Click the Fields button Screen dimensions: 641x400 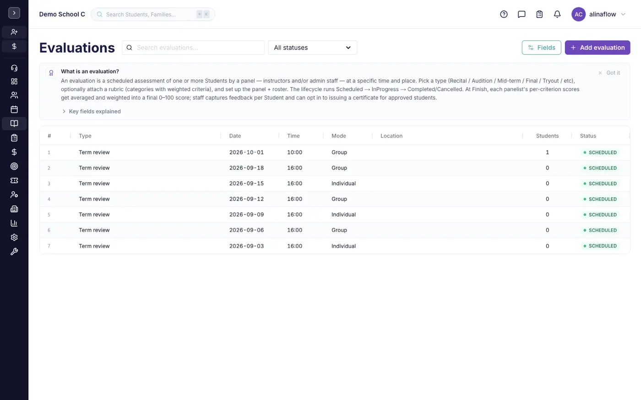(541, 48)
